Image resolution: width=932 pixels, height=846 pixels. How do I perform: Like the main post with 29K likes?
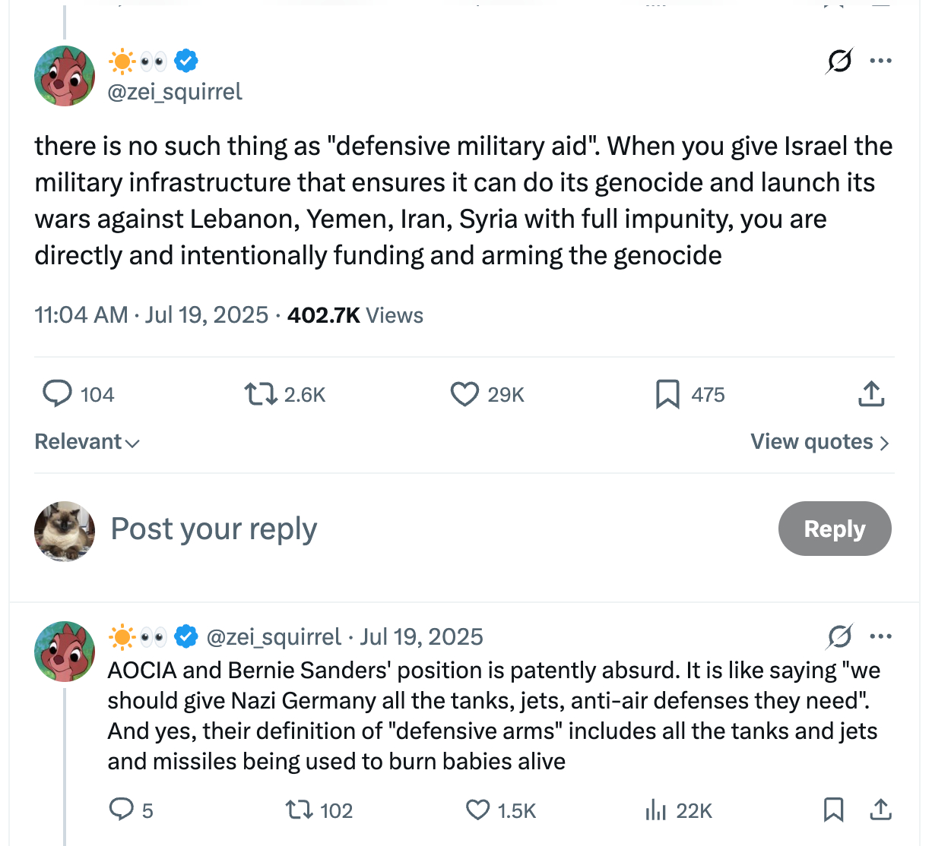pyautogui.click(x=464, y=394)
